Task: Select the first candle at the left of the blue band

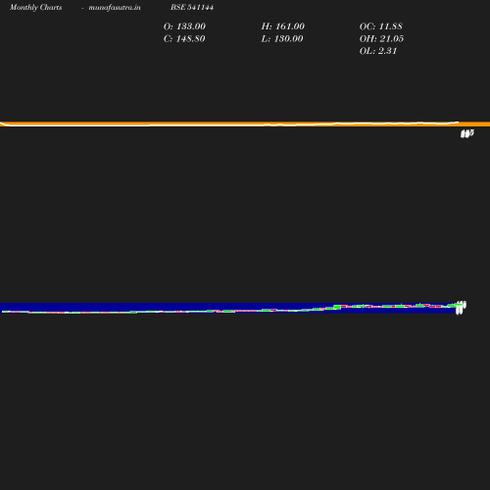Action: (4, 312)
